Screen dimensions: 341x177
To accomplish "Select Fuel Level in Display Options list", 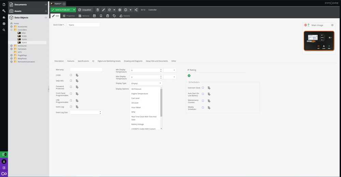I will [135, 98].
